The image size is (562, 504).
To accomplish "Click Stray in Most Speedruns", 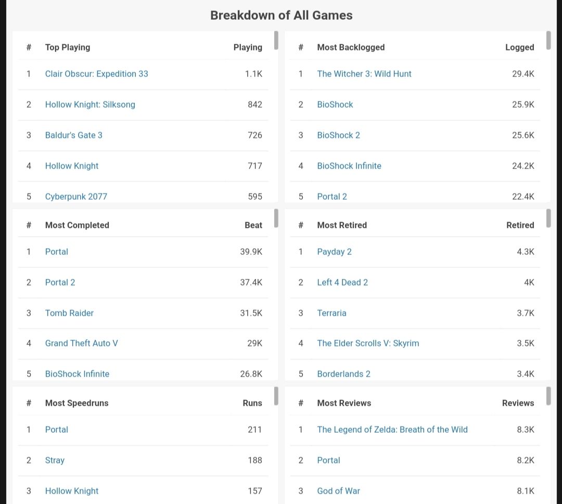I will point(55,460).
